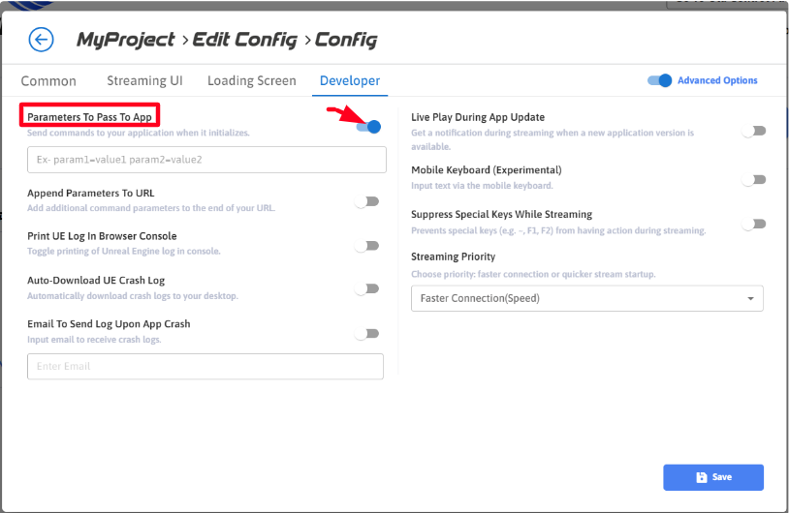Viewport: 789px width, 513px height.
Task: Click the Save button
Action: pyautogui.click(x=712, y=477)
